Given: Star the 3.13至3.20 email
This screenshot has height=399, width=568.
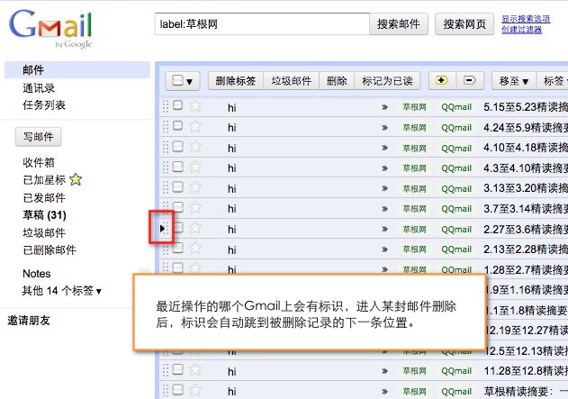Looking at the screenshot, I should point(195,187).
